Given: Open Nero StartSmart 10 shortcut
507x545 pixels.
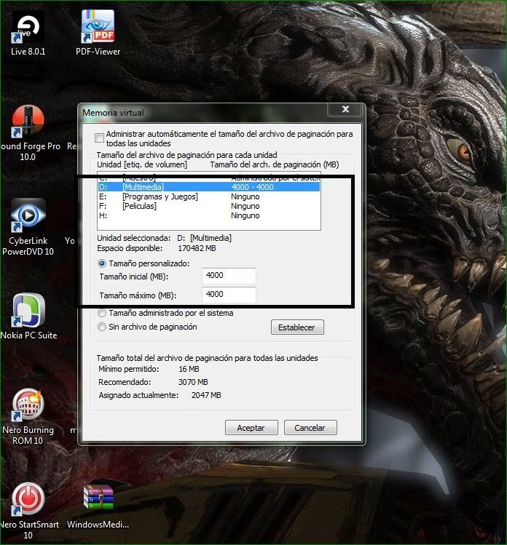Looking at the screenshot, I should tap(28, 511).
